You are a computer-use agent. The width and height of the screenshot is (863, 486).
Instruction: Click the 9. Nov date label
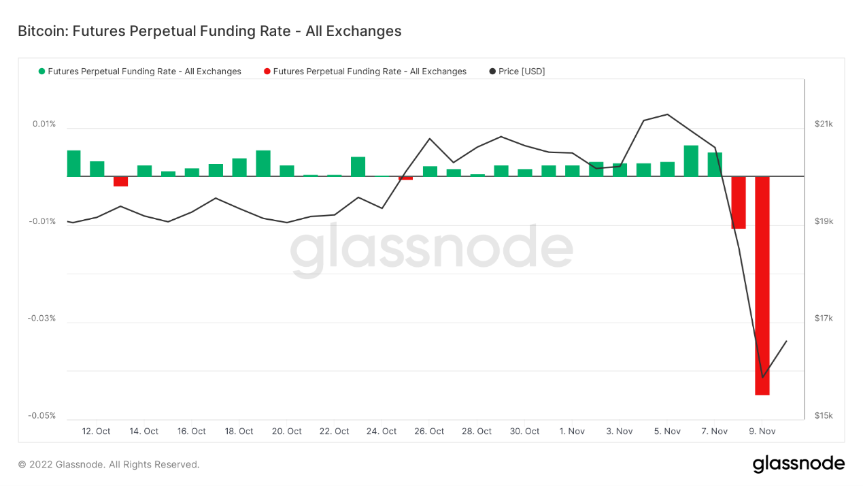(x=762, y=432)
